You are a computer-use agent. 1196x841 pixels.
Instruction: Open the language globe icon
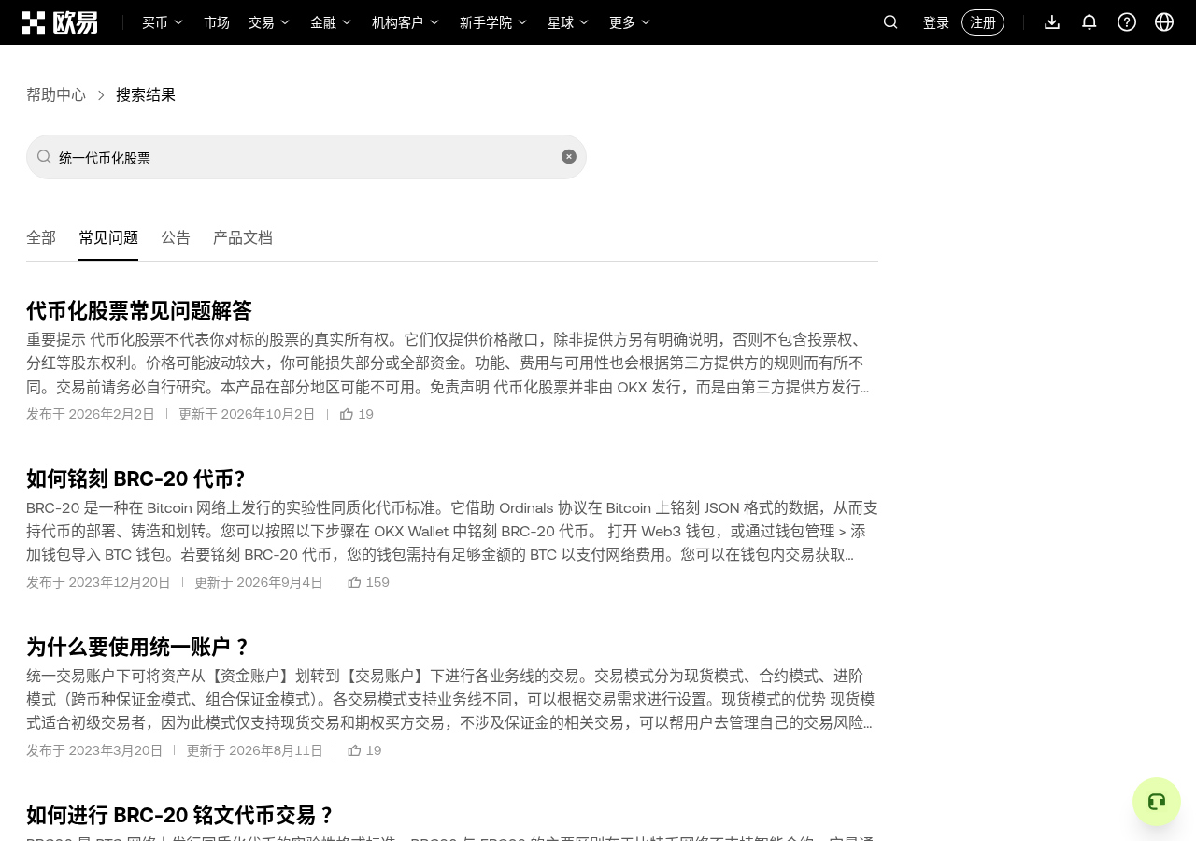1164,22
